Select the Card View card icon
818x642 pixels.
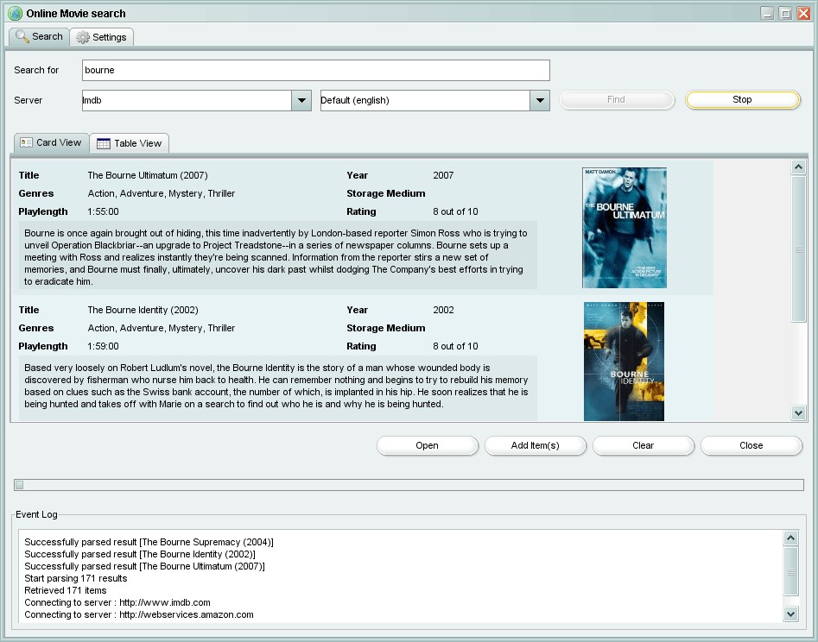(26, 142)
